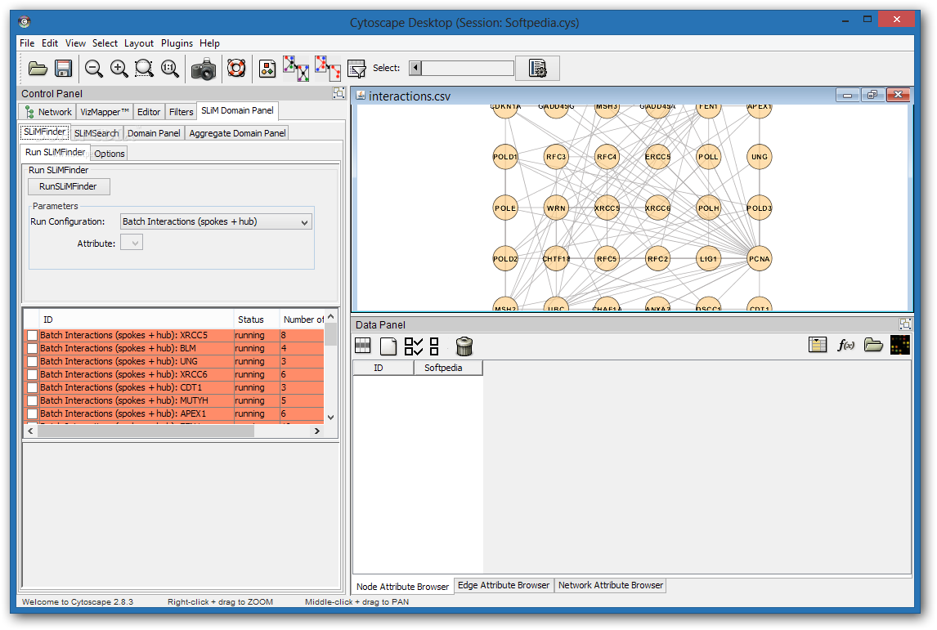Click the unselect all attributes icon
The height and width of the screenshot is (630, 937).
click(434, 346)
